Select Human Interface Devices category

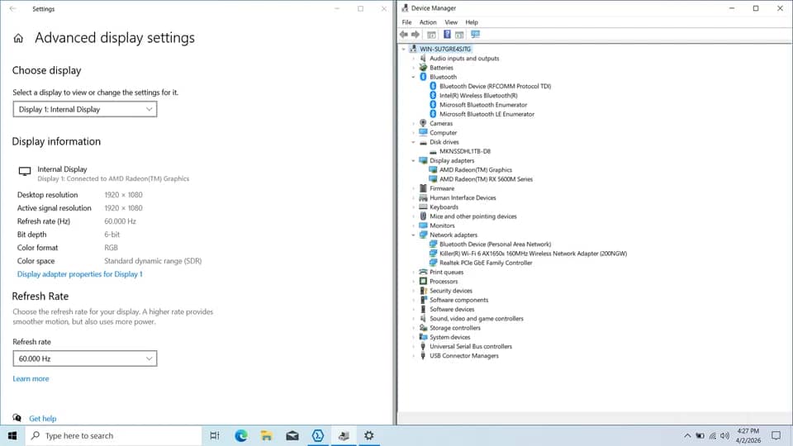click(x=463, y=197)
